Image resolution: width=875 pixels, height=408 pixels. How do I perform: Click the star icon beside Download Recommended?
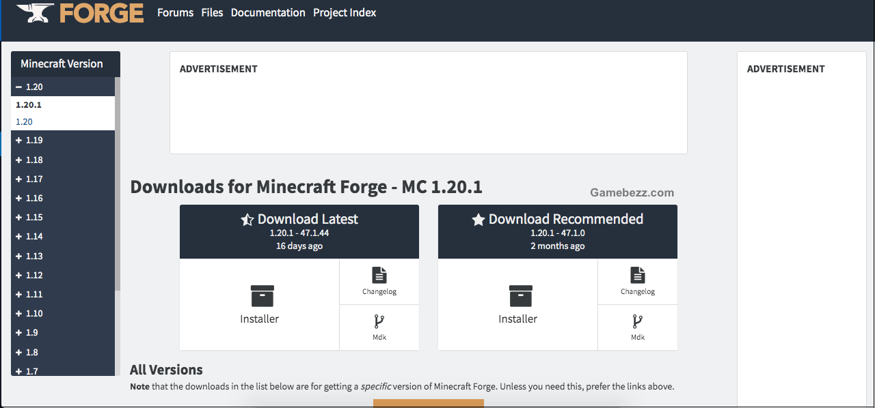click(x=479, y=220)
